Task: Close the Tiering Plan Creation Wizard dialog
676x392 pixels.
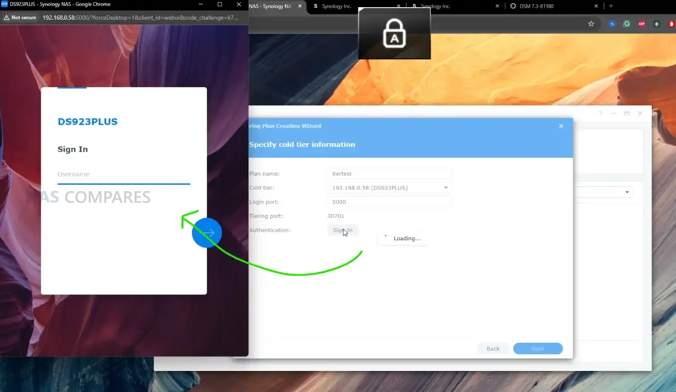Action: coord(561,126)
